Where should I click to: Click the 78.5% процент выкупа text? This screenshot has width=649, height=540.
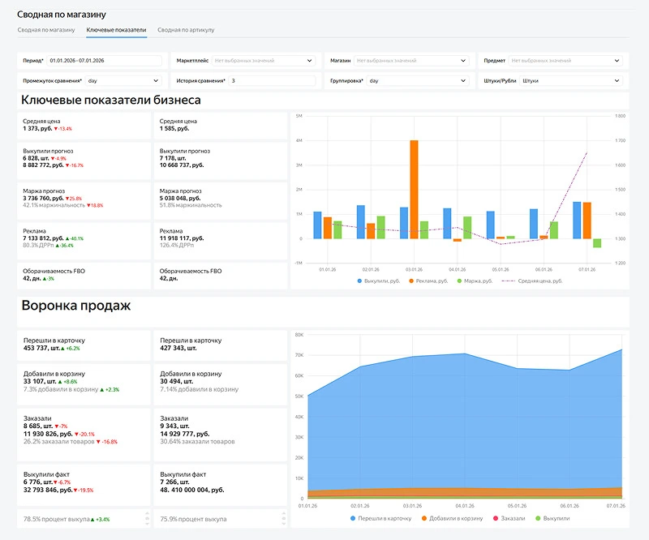[x=56, y=519]
